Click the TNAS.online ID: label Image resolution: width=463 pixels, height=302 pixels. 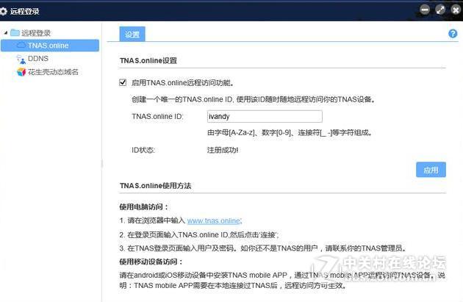point(157,116)
